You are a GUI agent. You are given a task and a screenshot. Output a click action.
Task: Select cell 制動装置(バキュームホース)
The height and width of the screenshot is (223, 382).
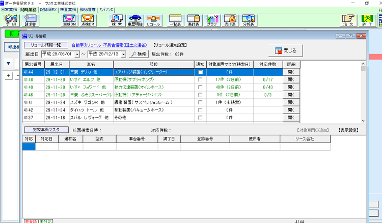153,110
